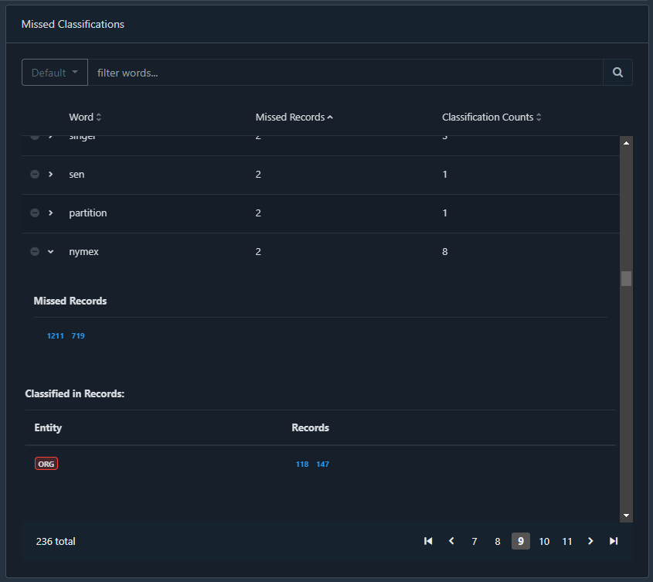Jump to last page of results
The height and width of the screenshot is (582, 653).
[x=614, y=541]
